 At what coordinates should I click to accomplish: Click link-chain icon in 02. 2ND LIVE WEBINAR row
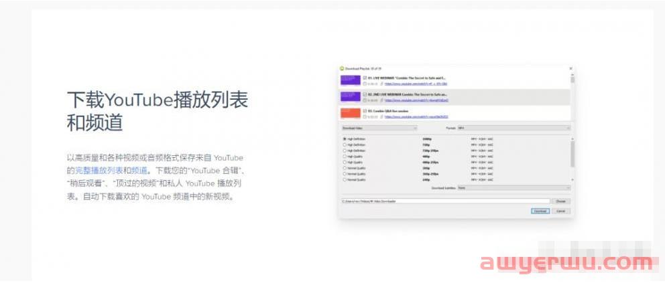pos(381,100)
